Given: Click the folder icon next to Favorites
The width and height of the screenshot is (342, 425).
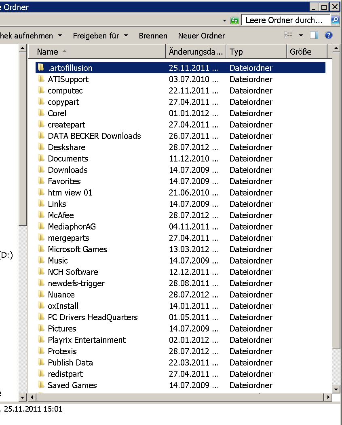Looking at the screenshot, I should [41, 181].
